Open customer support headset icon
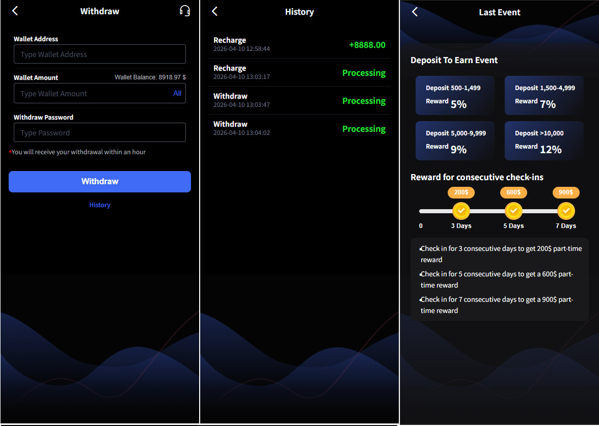Image resolution: width=599 pixels, height=426 pixels. [185, 11]
